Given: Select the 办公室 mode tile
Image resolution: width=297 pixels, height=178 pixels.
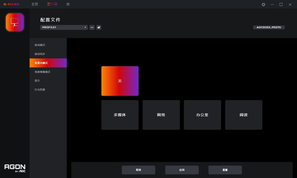Looking at the screenshot, I should click(x=202, y=115).
